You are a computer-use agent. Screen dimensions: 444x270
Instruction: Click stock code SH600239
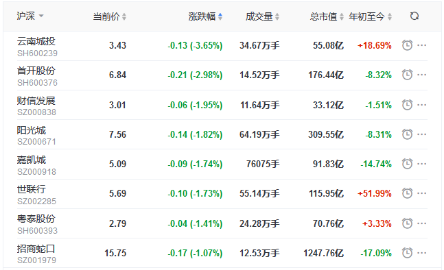(x=37, y=53)
